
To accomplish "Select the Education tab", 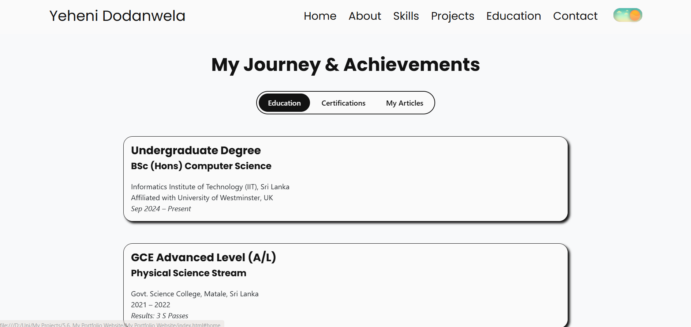I will (284, 103).
